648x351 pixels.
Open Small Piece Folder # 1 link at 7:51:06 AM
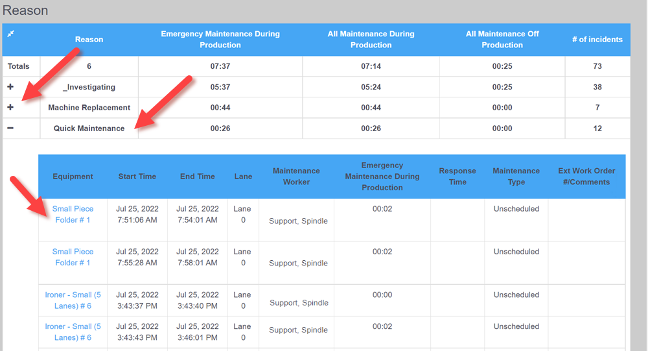pos(73,214)
